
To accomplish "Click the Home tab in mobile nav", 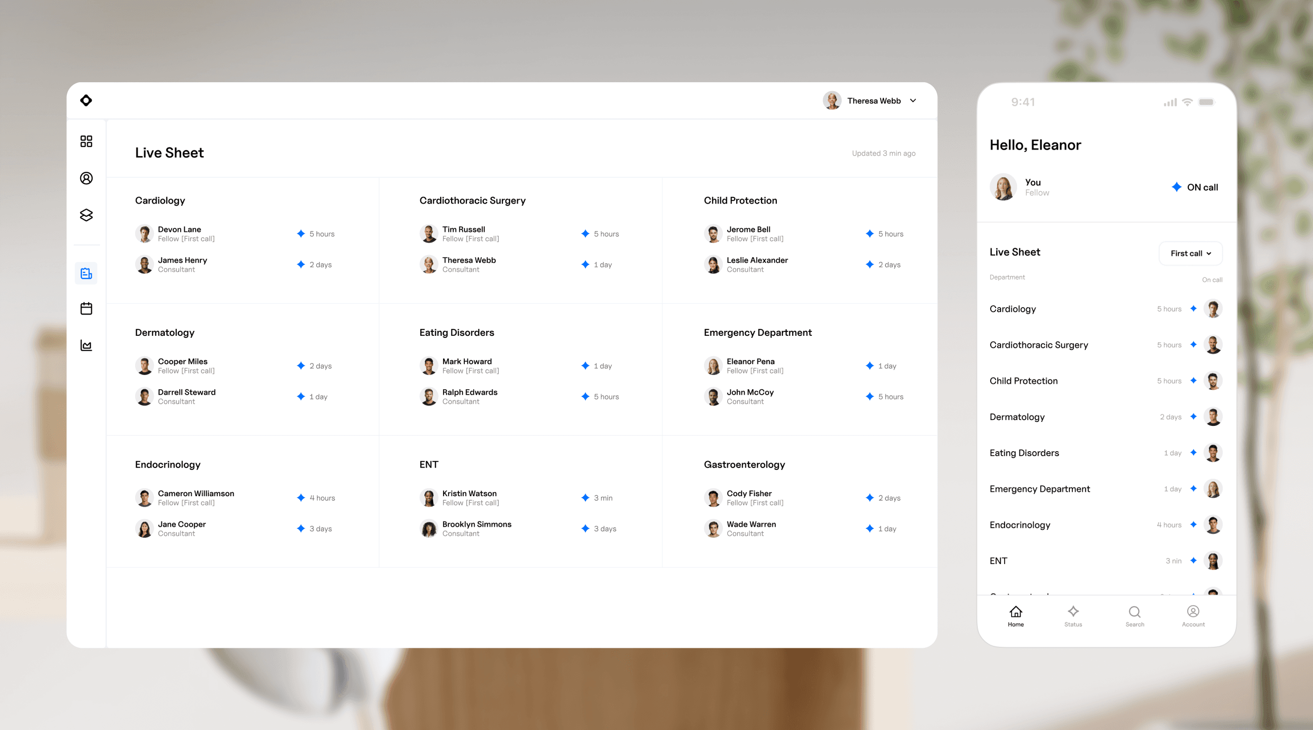I will click(1015, 616).
